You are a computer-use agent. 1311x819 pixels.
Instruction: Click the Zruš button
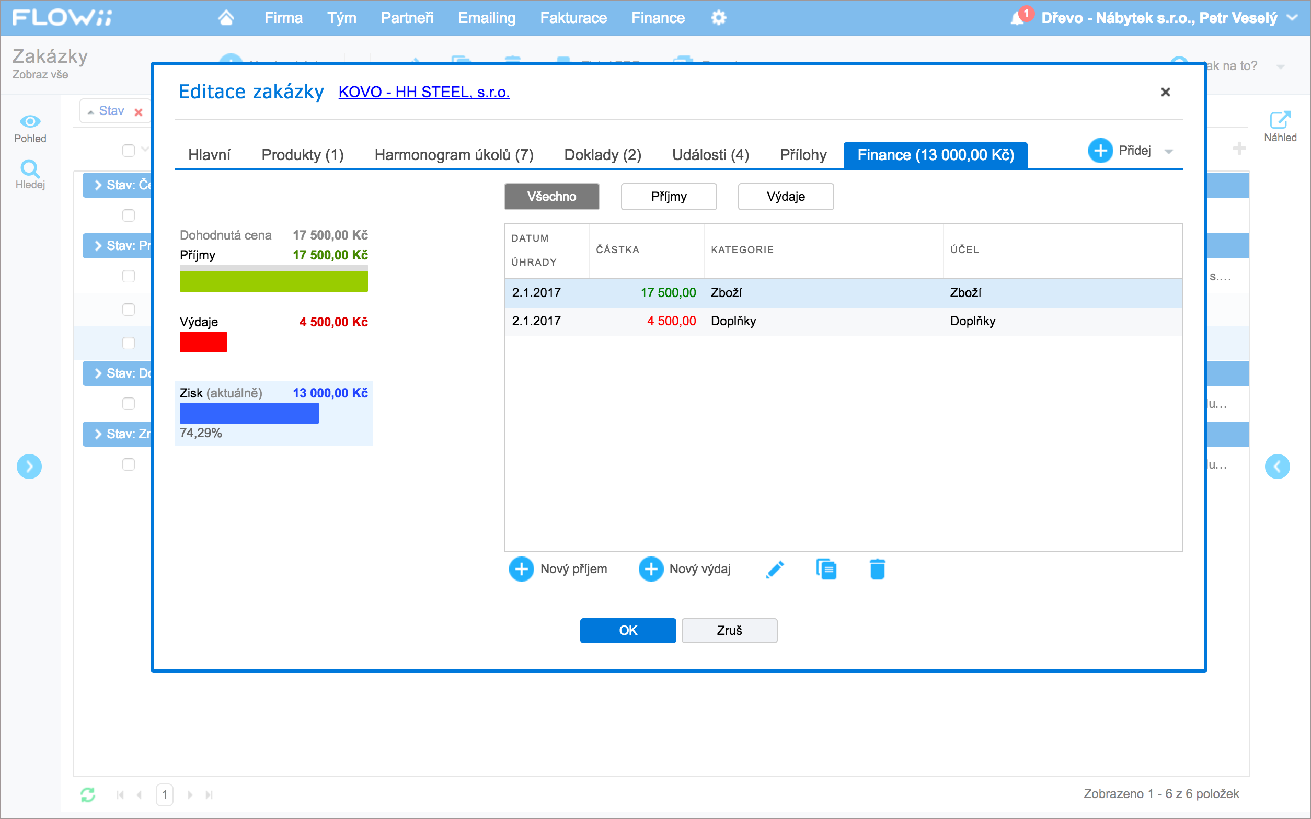coord(729,631)
